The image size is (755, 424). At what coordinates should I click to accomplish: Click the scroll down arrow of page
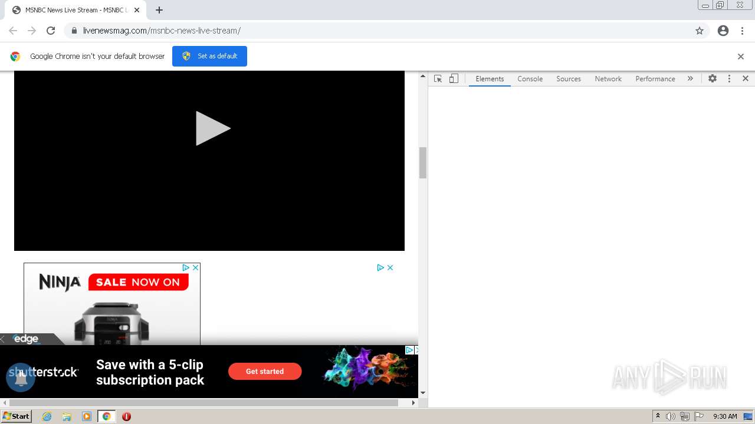coord(423,393)
